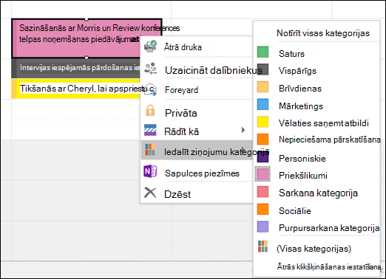Open Sapulces piezīmes entry

point(197,173)
